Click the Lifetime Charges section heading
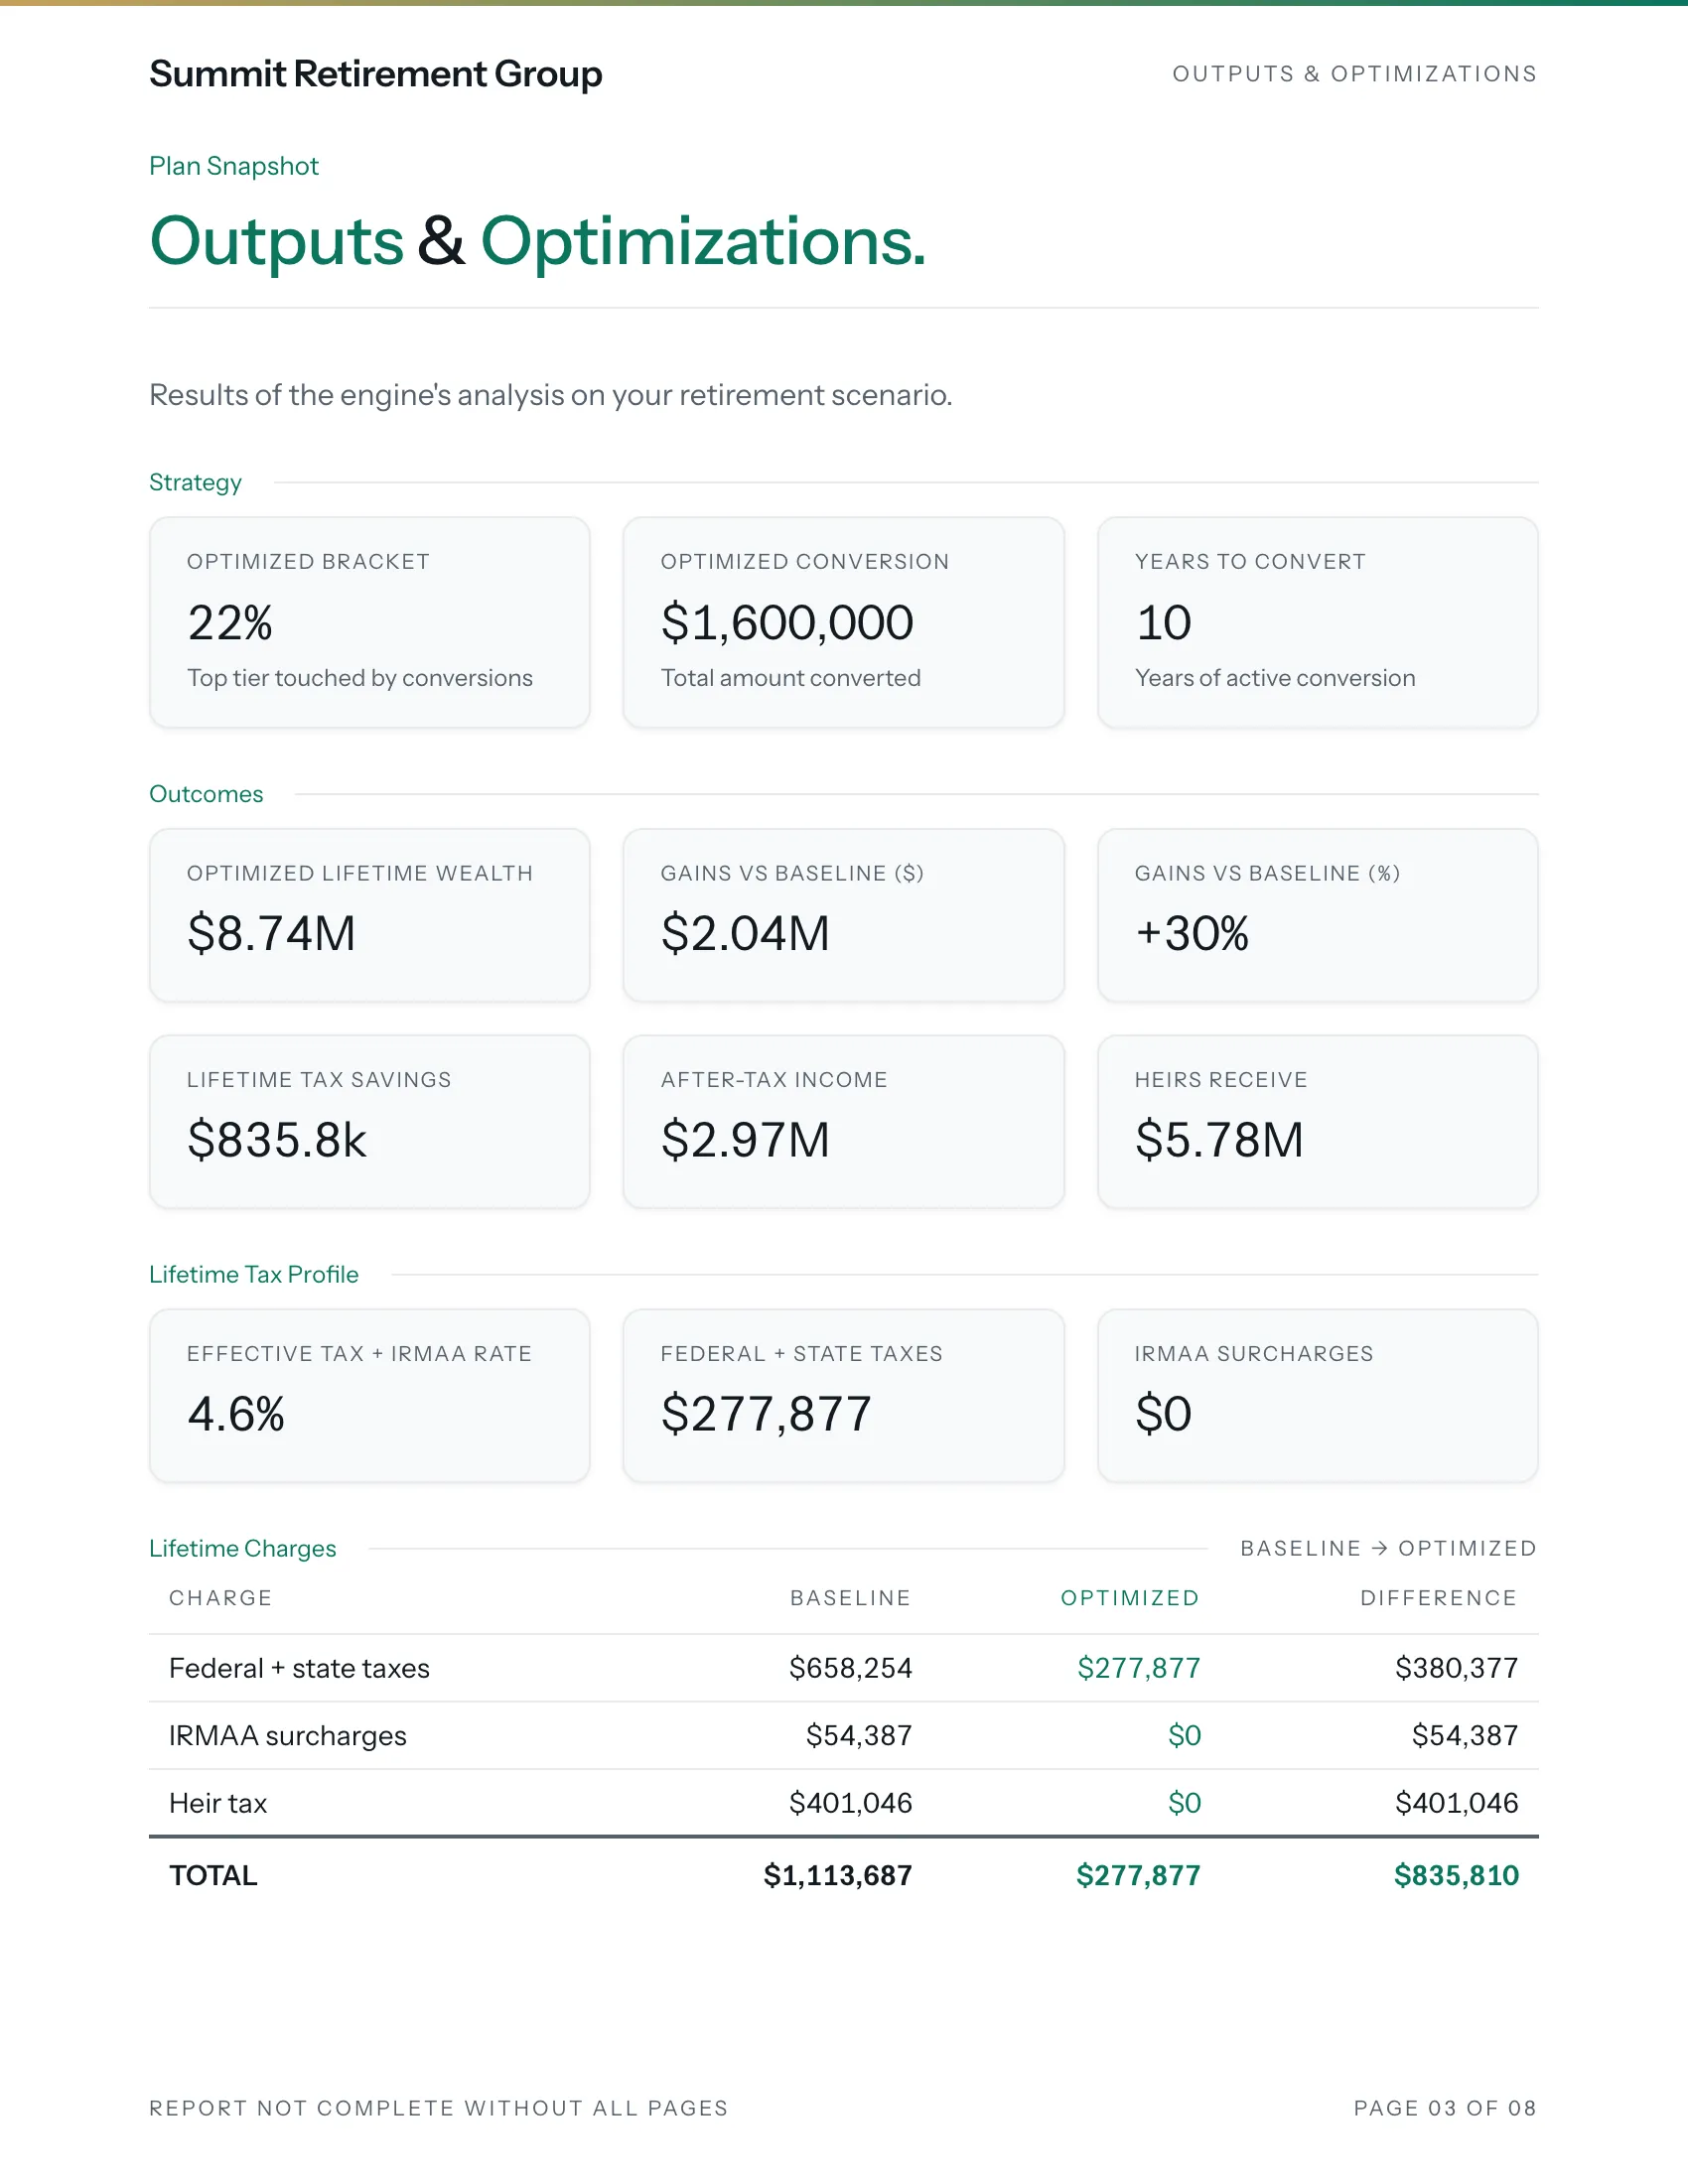 [x=243, y=1548]
